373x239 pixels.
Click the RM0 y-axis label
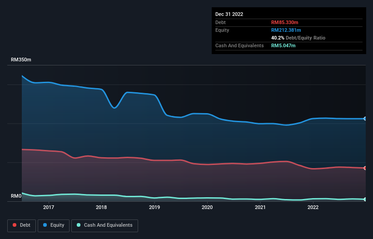(x=16, y=196)
